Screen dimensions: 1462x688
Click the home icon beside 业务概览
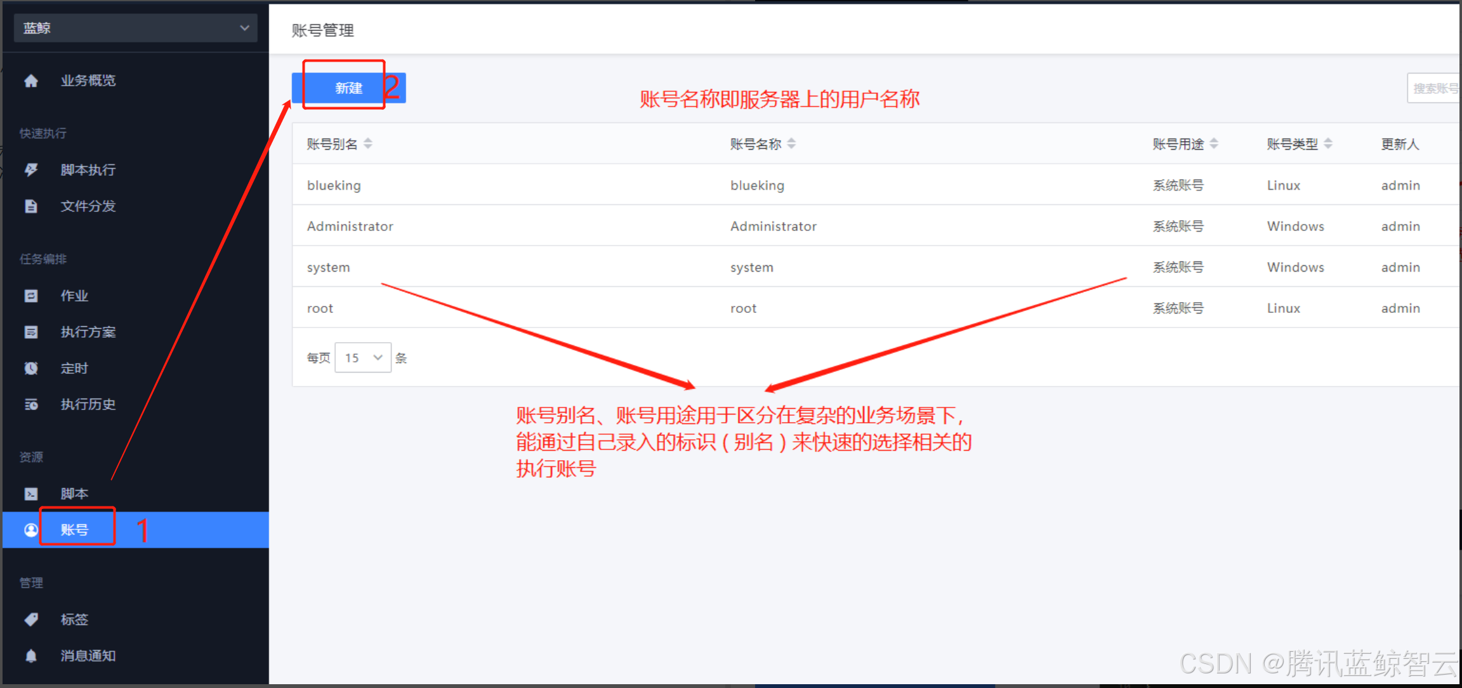31,81
